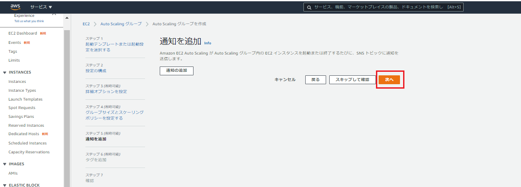
Task: Close the New Experience banner in the sidebar
Action: click(54, 14)
